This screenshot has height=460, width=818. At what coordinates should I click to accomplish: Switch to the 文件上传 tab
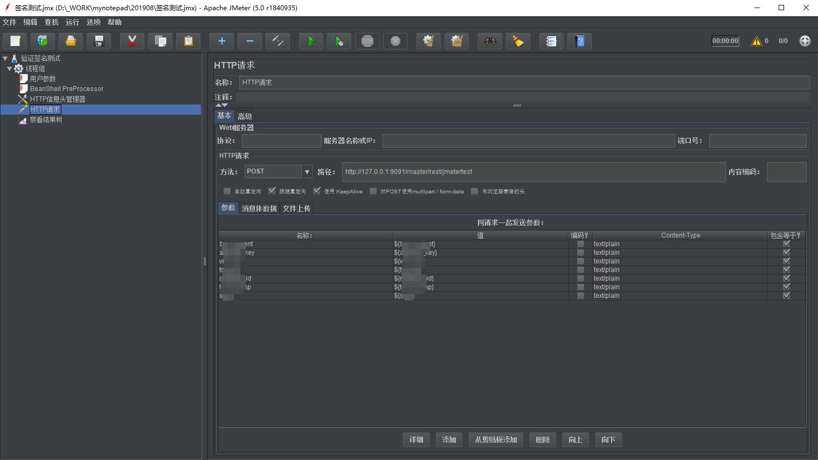pos(296,208)
